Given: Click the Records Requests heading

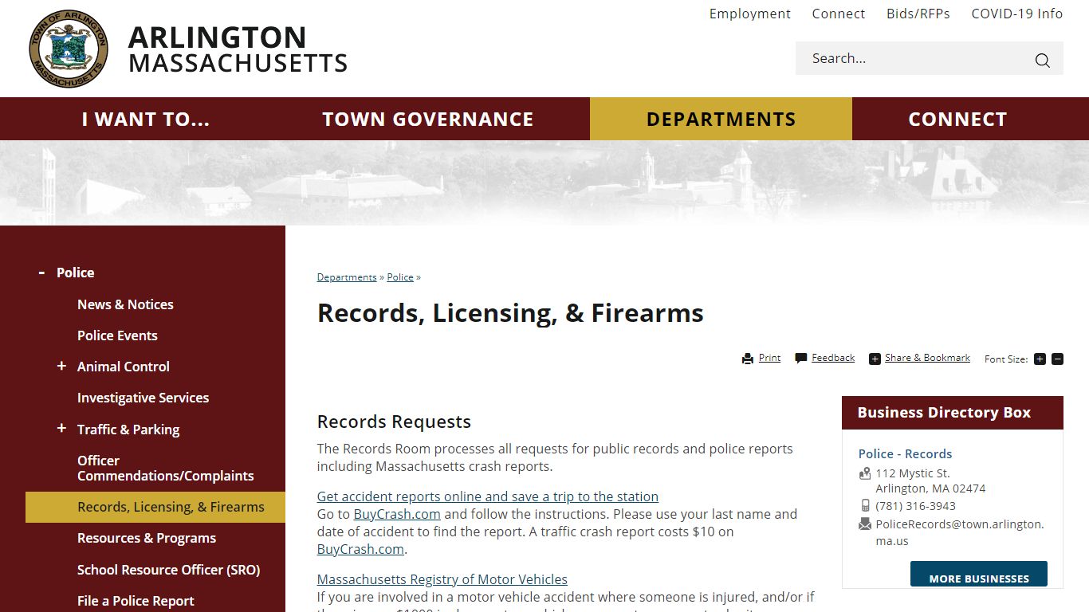Looking at the screenshot, I should click(x=394, y=422).
